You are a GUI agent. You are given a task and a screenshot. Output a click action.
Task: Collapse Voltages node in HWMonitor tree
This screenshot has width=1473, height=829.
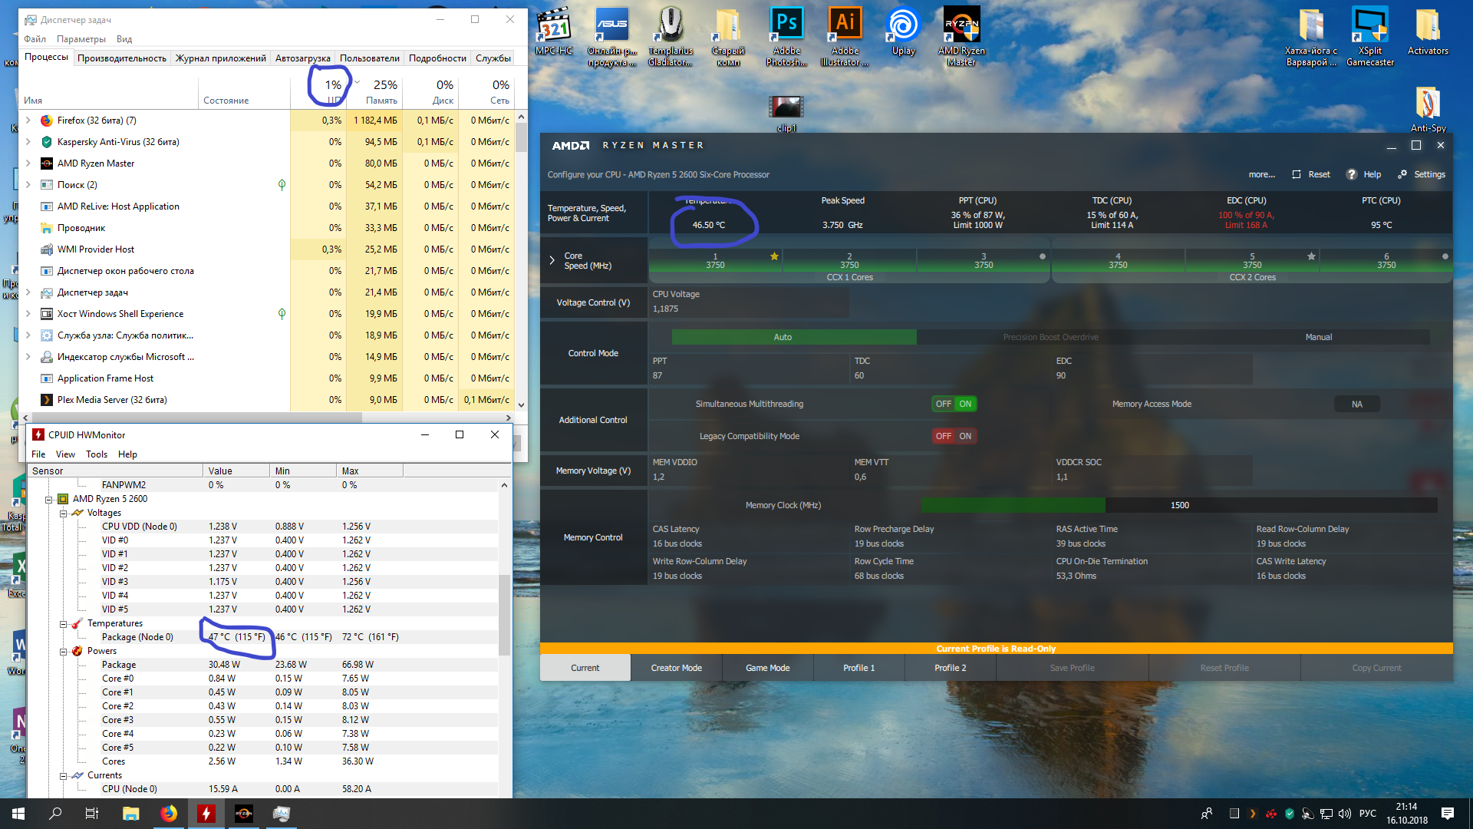click(x=64, y=513)
